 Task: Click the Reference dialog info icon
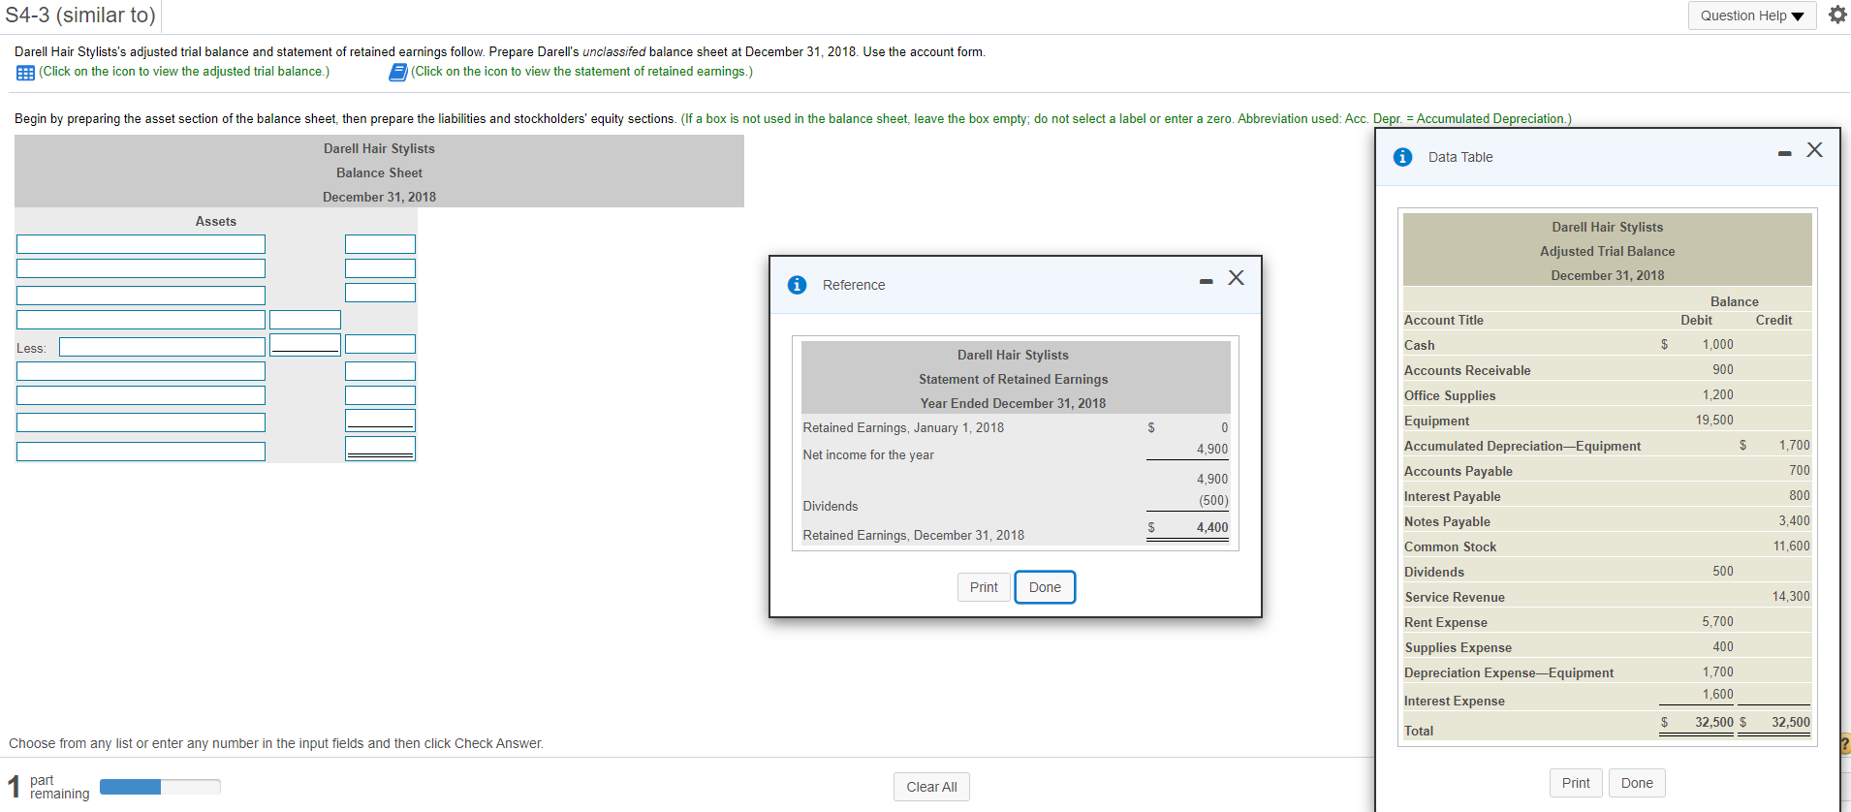798,285
